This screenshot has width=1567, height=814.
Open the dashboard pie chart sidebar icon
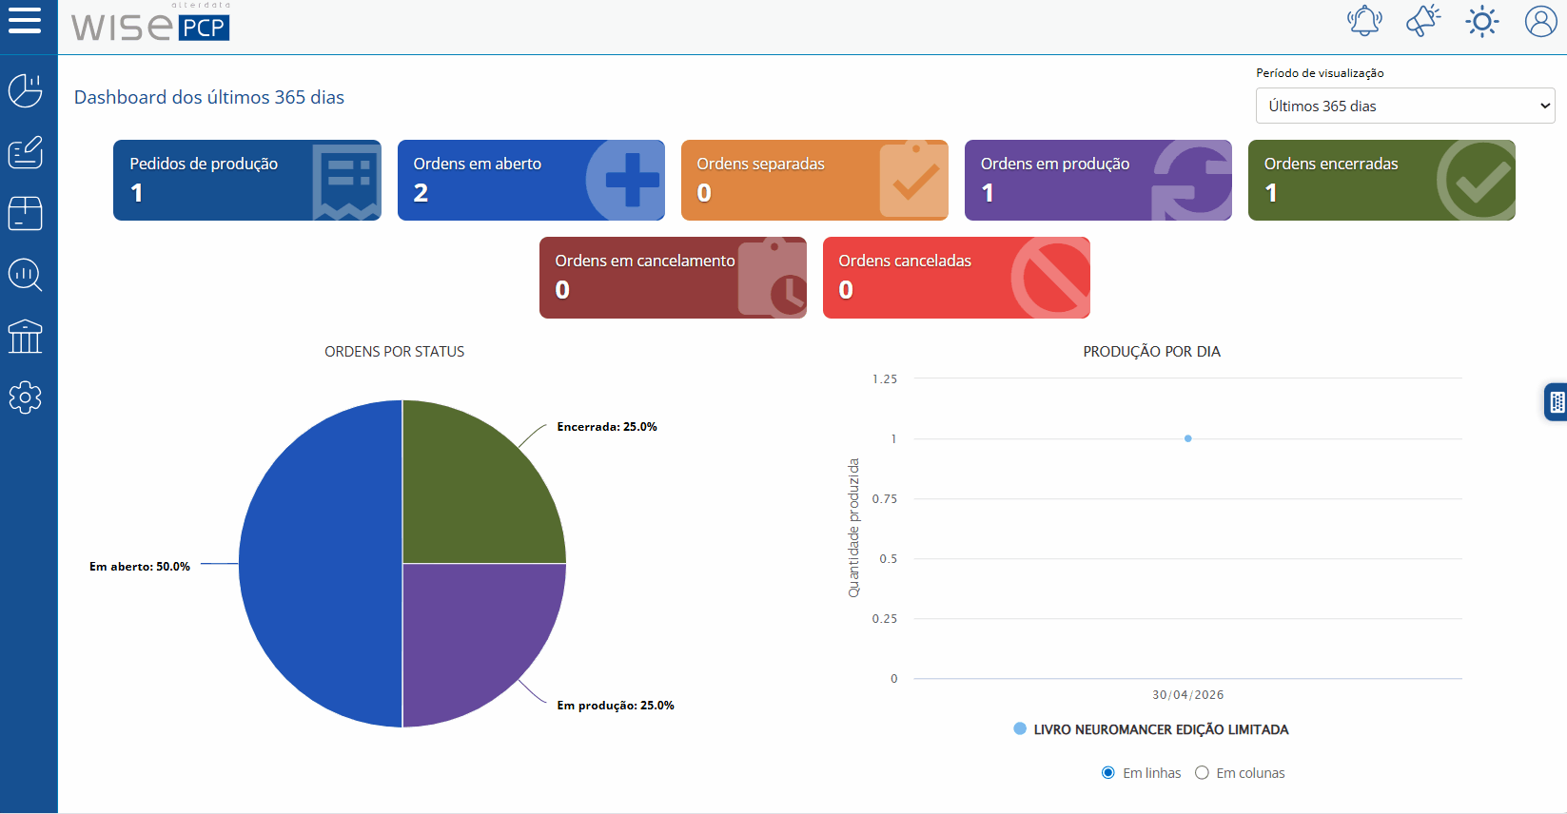click(26, 91)
